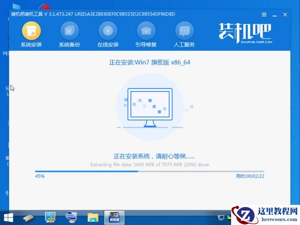Screen dimensions: 300x225
Task: Open the 系统安装 system install section
Action: click(x=31, y=34)
